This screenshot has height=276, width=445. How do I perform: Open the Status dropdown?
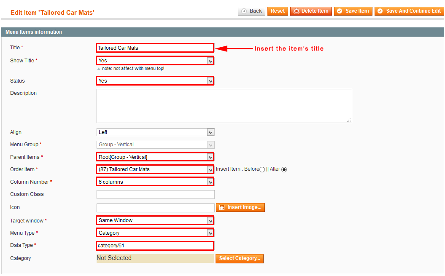tap(155, 81)
